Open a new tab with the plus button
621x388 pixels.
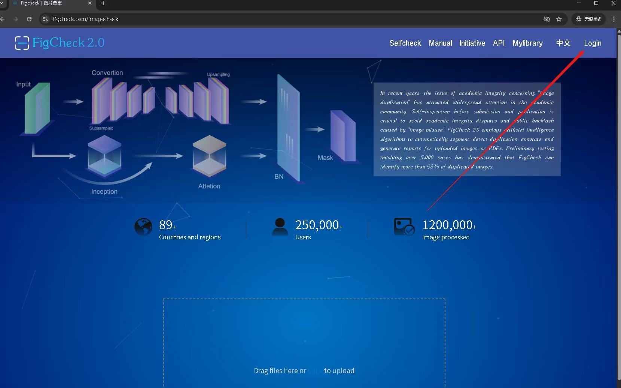(x=103, y=3)
